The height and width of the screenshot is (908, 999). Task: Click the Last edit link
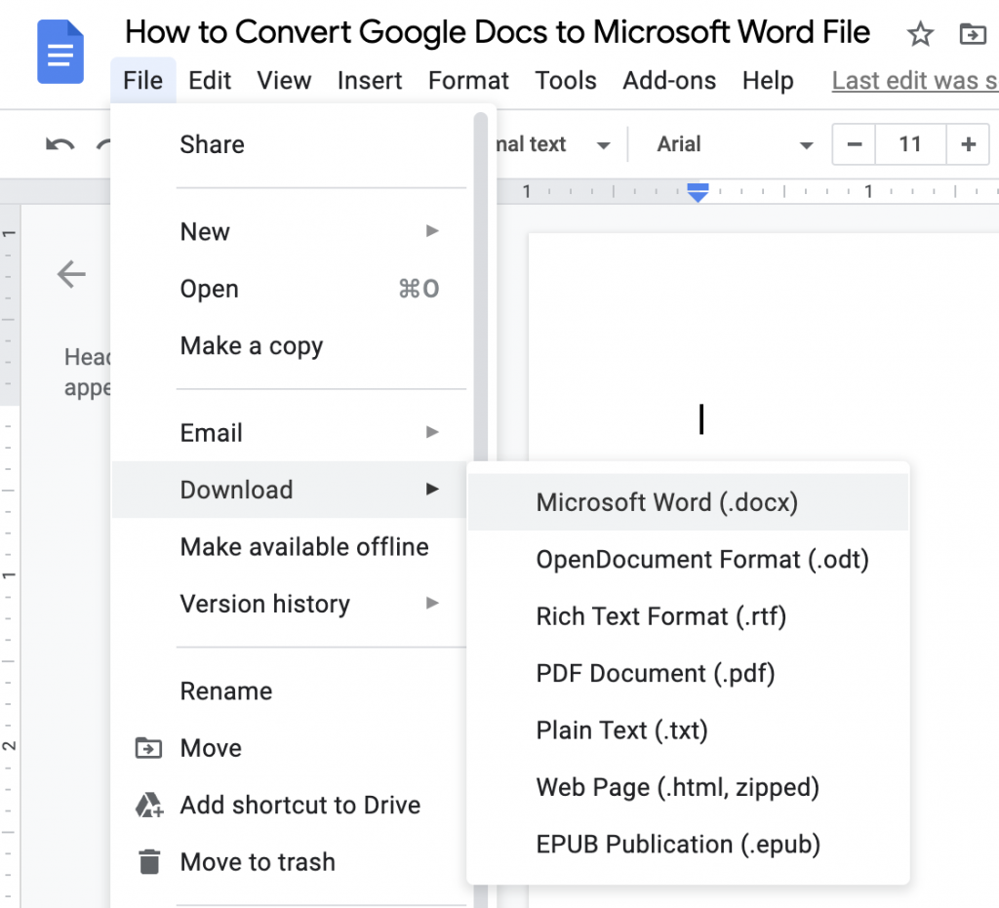point(915,81)
